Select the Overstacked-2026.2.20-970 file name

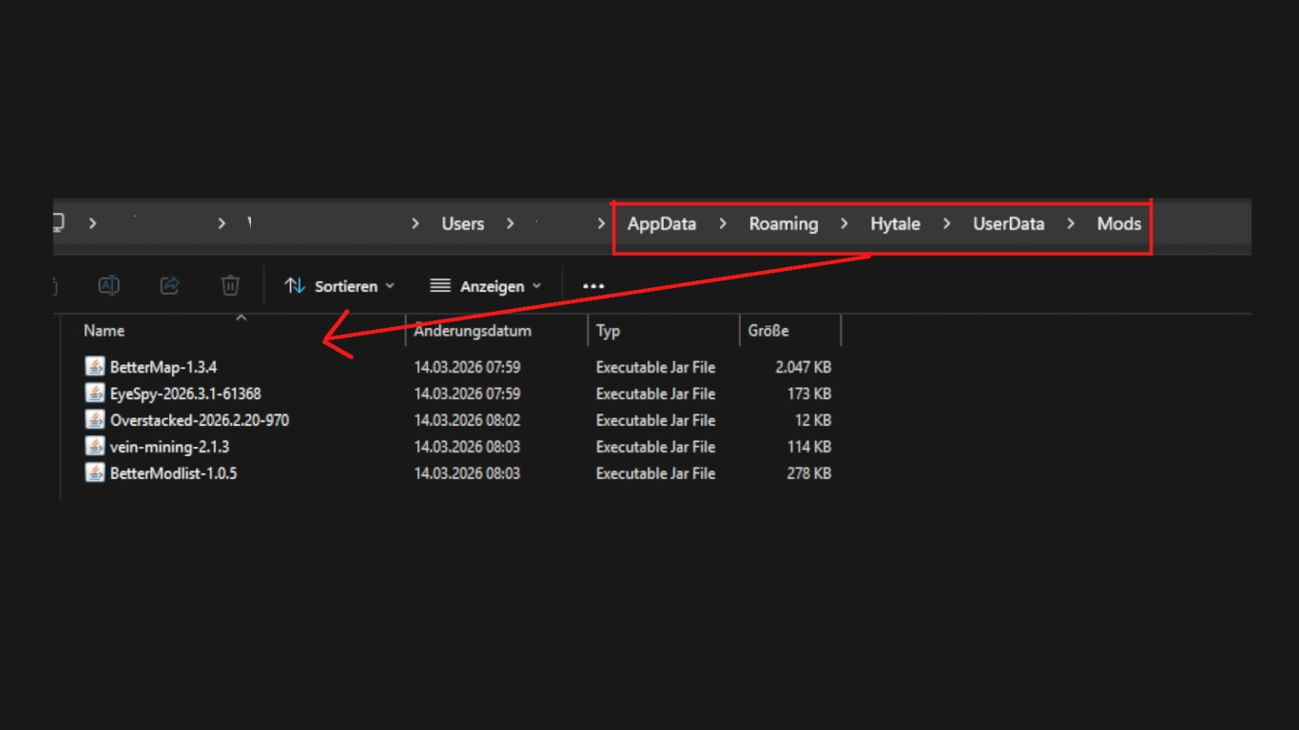pyautogui.click(x=199, y=420)
